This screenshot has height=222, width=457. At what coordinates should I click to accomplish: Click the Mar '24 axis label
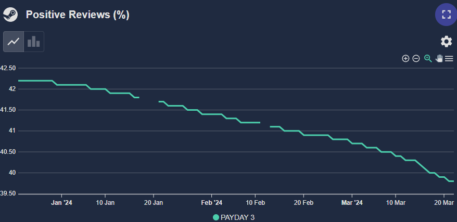[352, 203]
